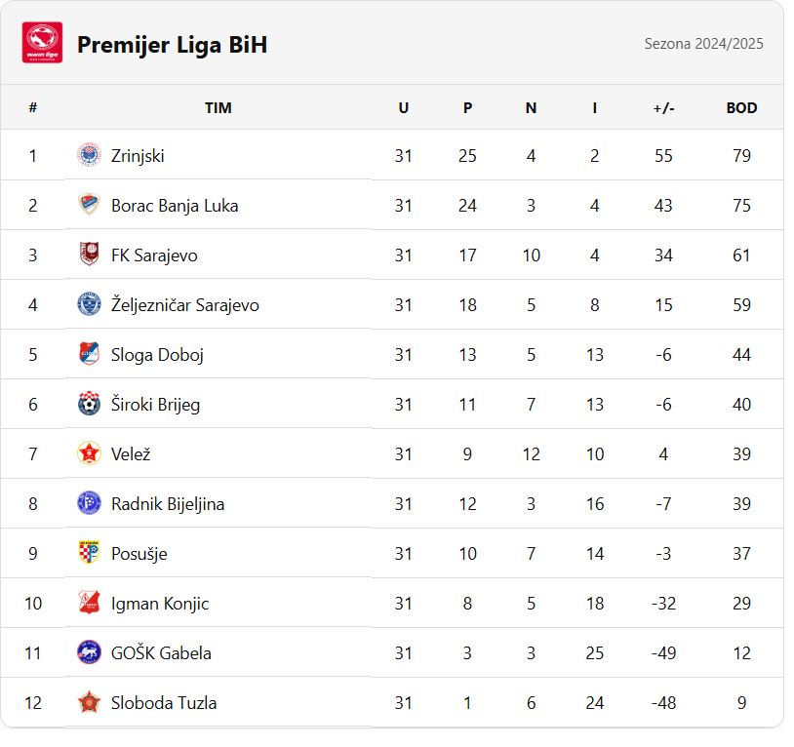The image size is (794, 747).
Task: Click the Velež red star crest
Action: pyautogui.click(x=90, y=454)
